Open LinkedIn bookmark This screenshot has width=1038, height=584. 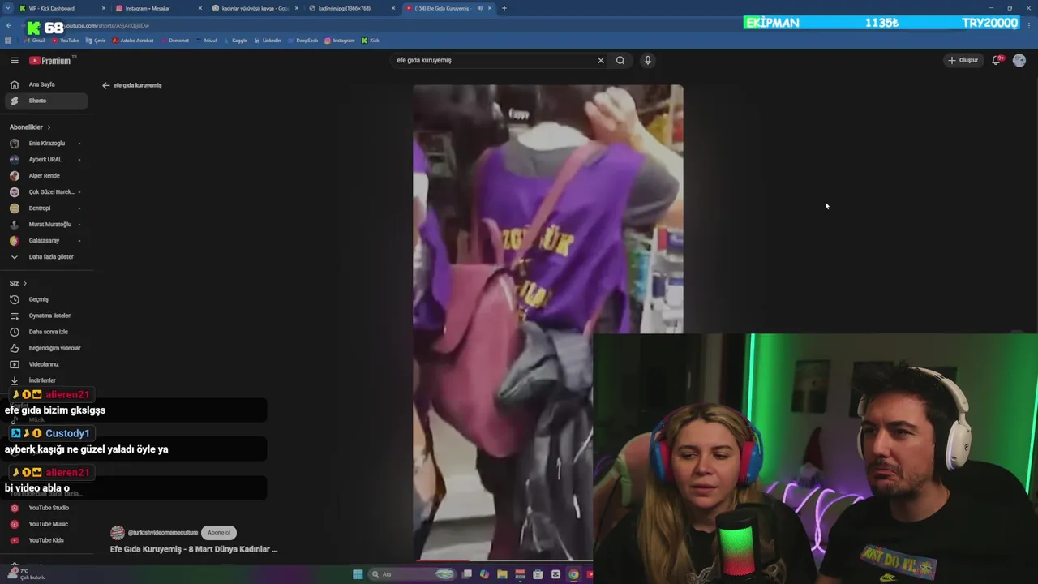point(268,41)
